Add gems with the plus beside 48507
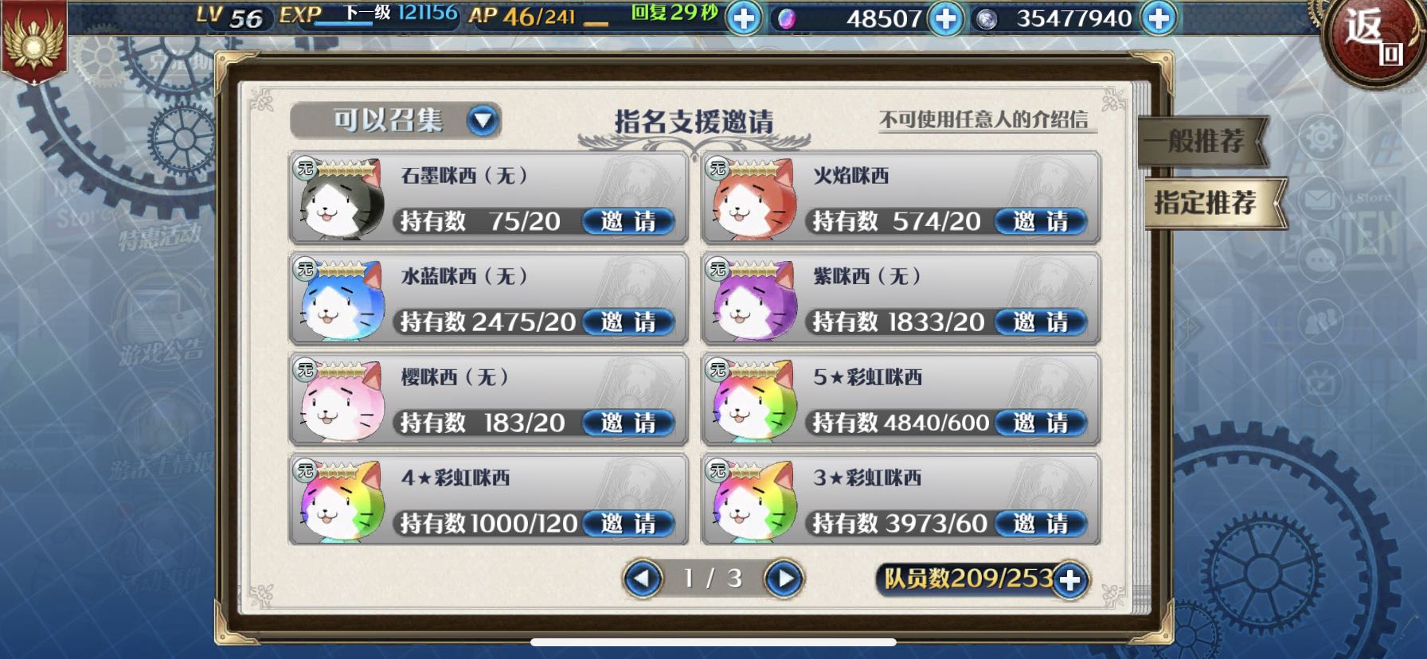Screen dimensions: 1427x659 tap(945, 18)
